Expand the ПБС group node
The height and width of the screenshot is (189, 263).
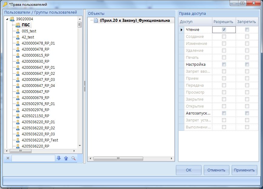coord(13,25)
